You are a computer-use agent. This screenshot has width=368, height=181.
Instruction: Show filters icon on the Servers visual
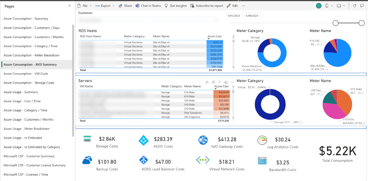pos(220,82)
